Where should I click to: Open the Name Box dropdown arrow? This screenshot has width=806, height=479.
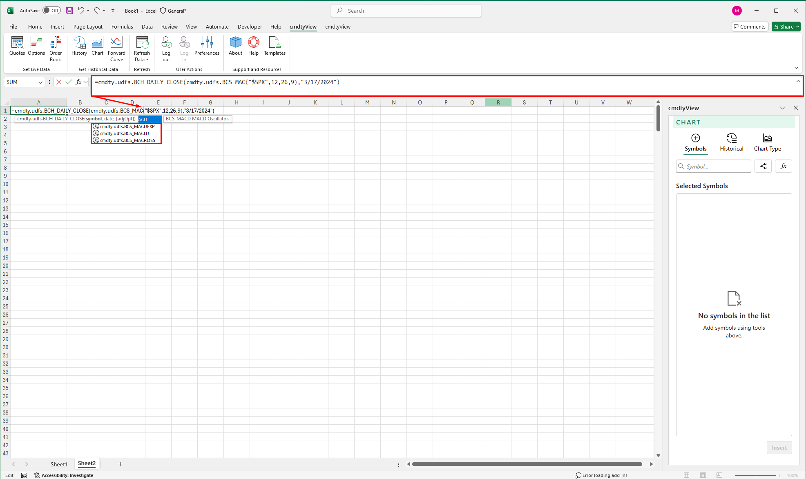(40, 82)
